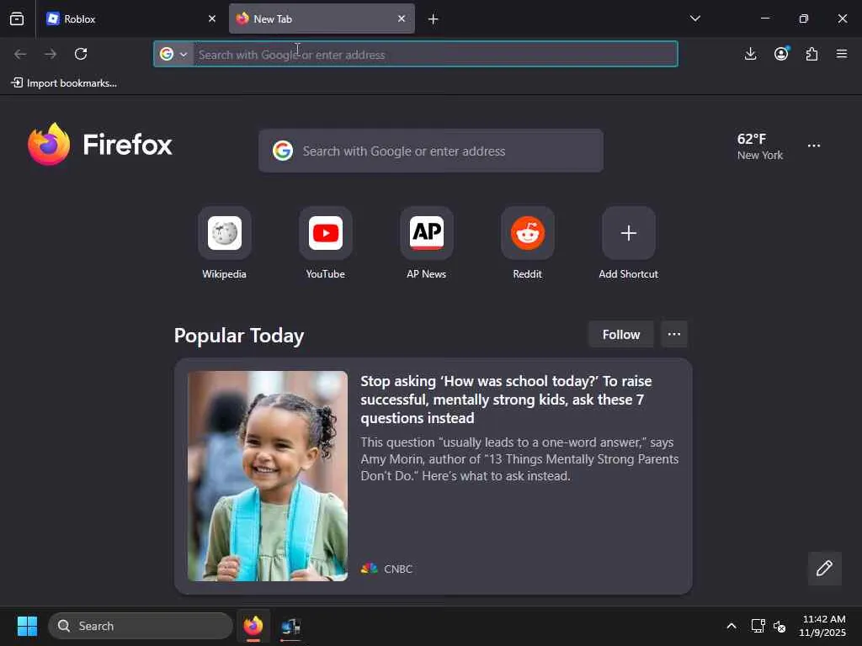862x646 pixels.
Task: Show hidden system tray icons
Action: pyautogui.click(x=732, y=626)
